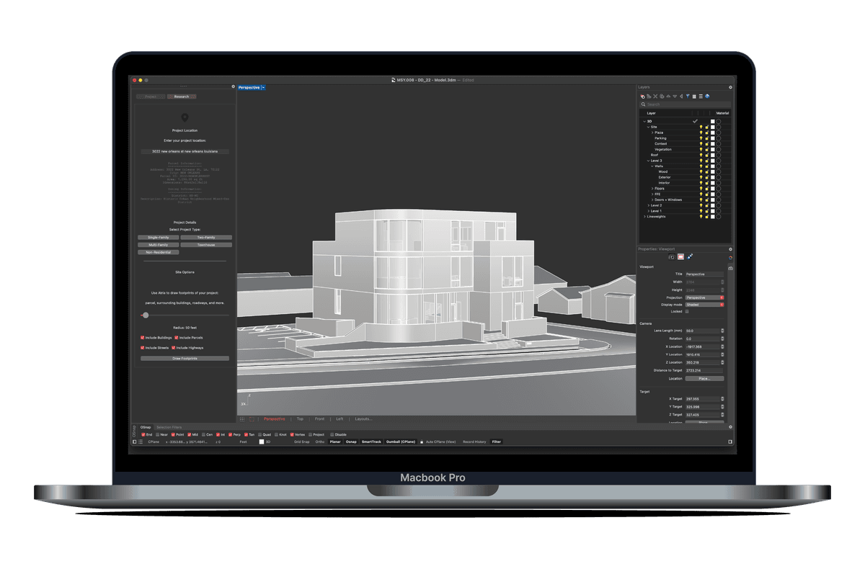
Task: Create a new layer in the Layers panel
Action: pyautogui.click(x=642, y=96)
